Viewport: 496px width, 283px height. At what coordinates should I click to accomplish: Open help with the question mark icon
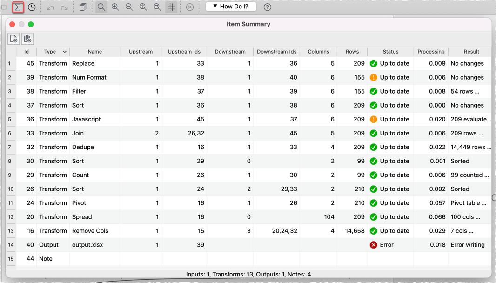coord(267,7)
